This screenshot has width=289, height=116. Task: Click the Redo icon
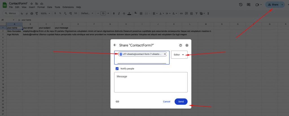pos(27,14)
